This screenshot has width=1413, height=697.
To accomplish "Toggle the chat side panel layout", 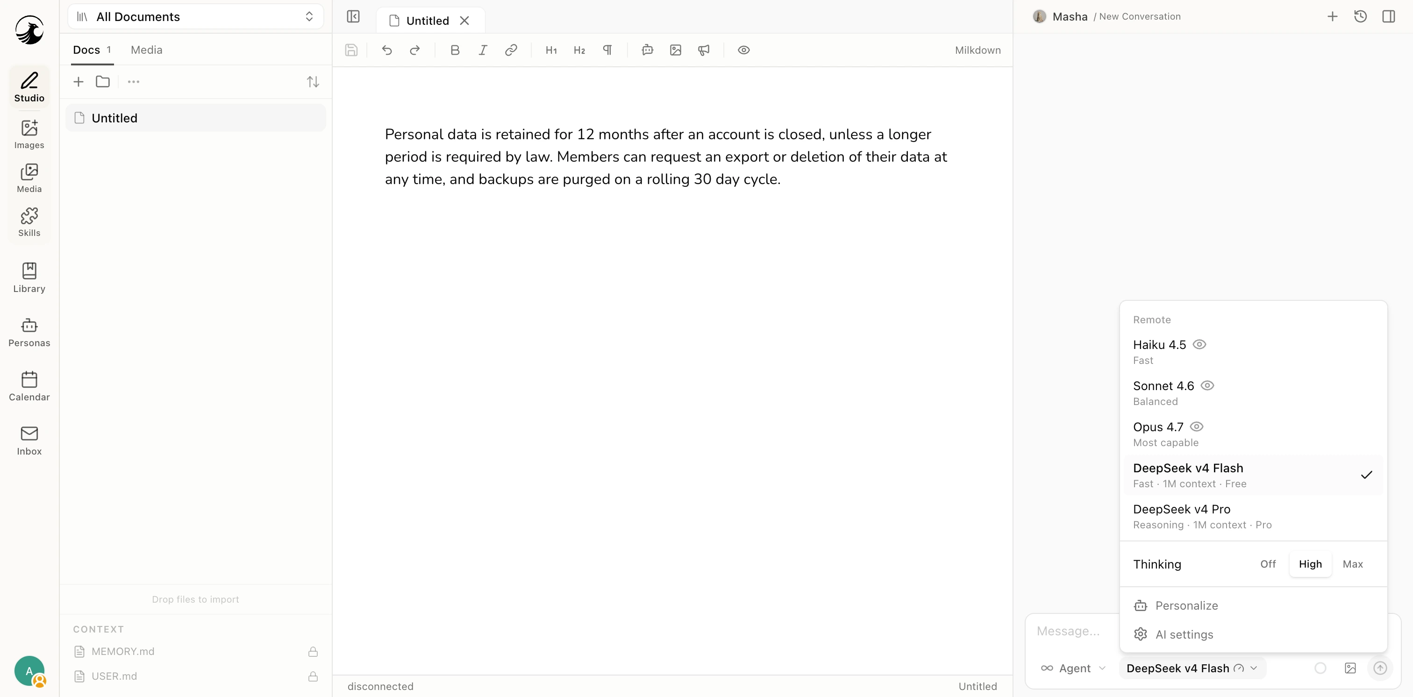I will (1389, 16).
